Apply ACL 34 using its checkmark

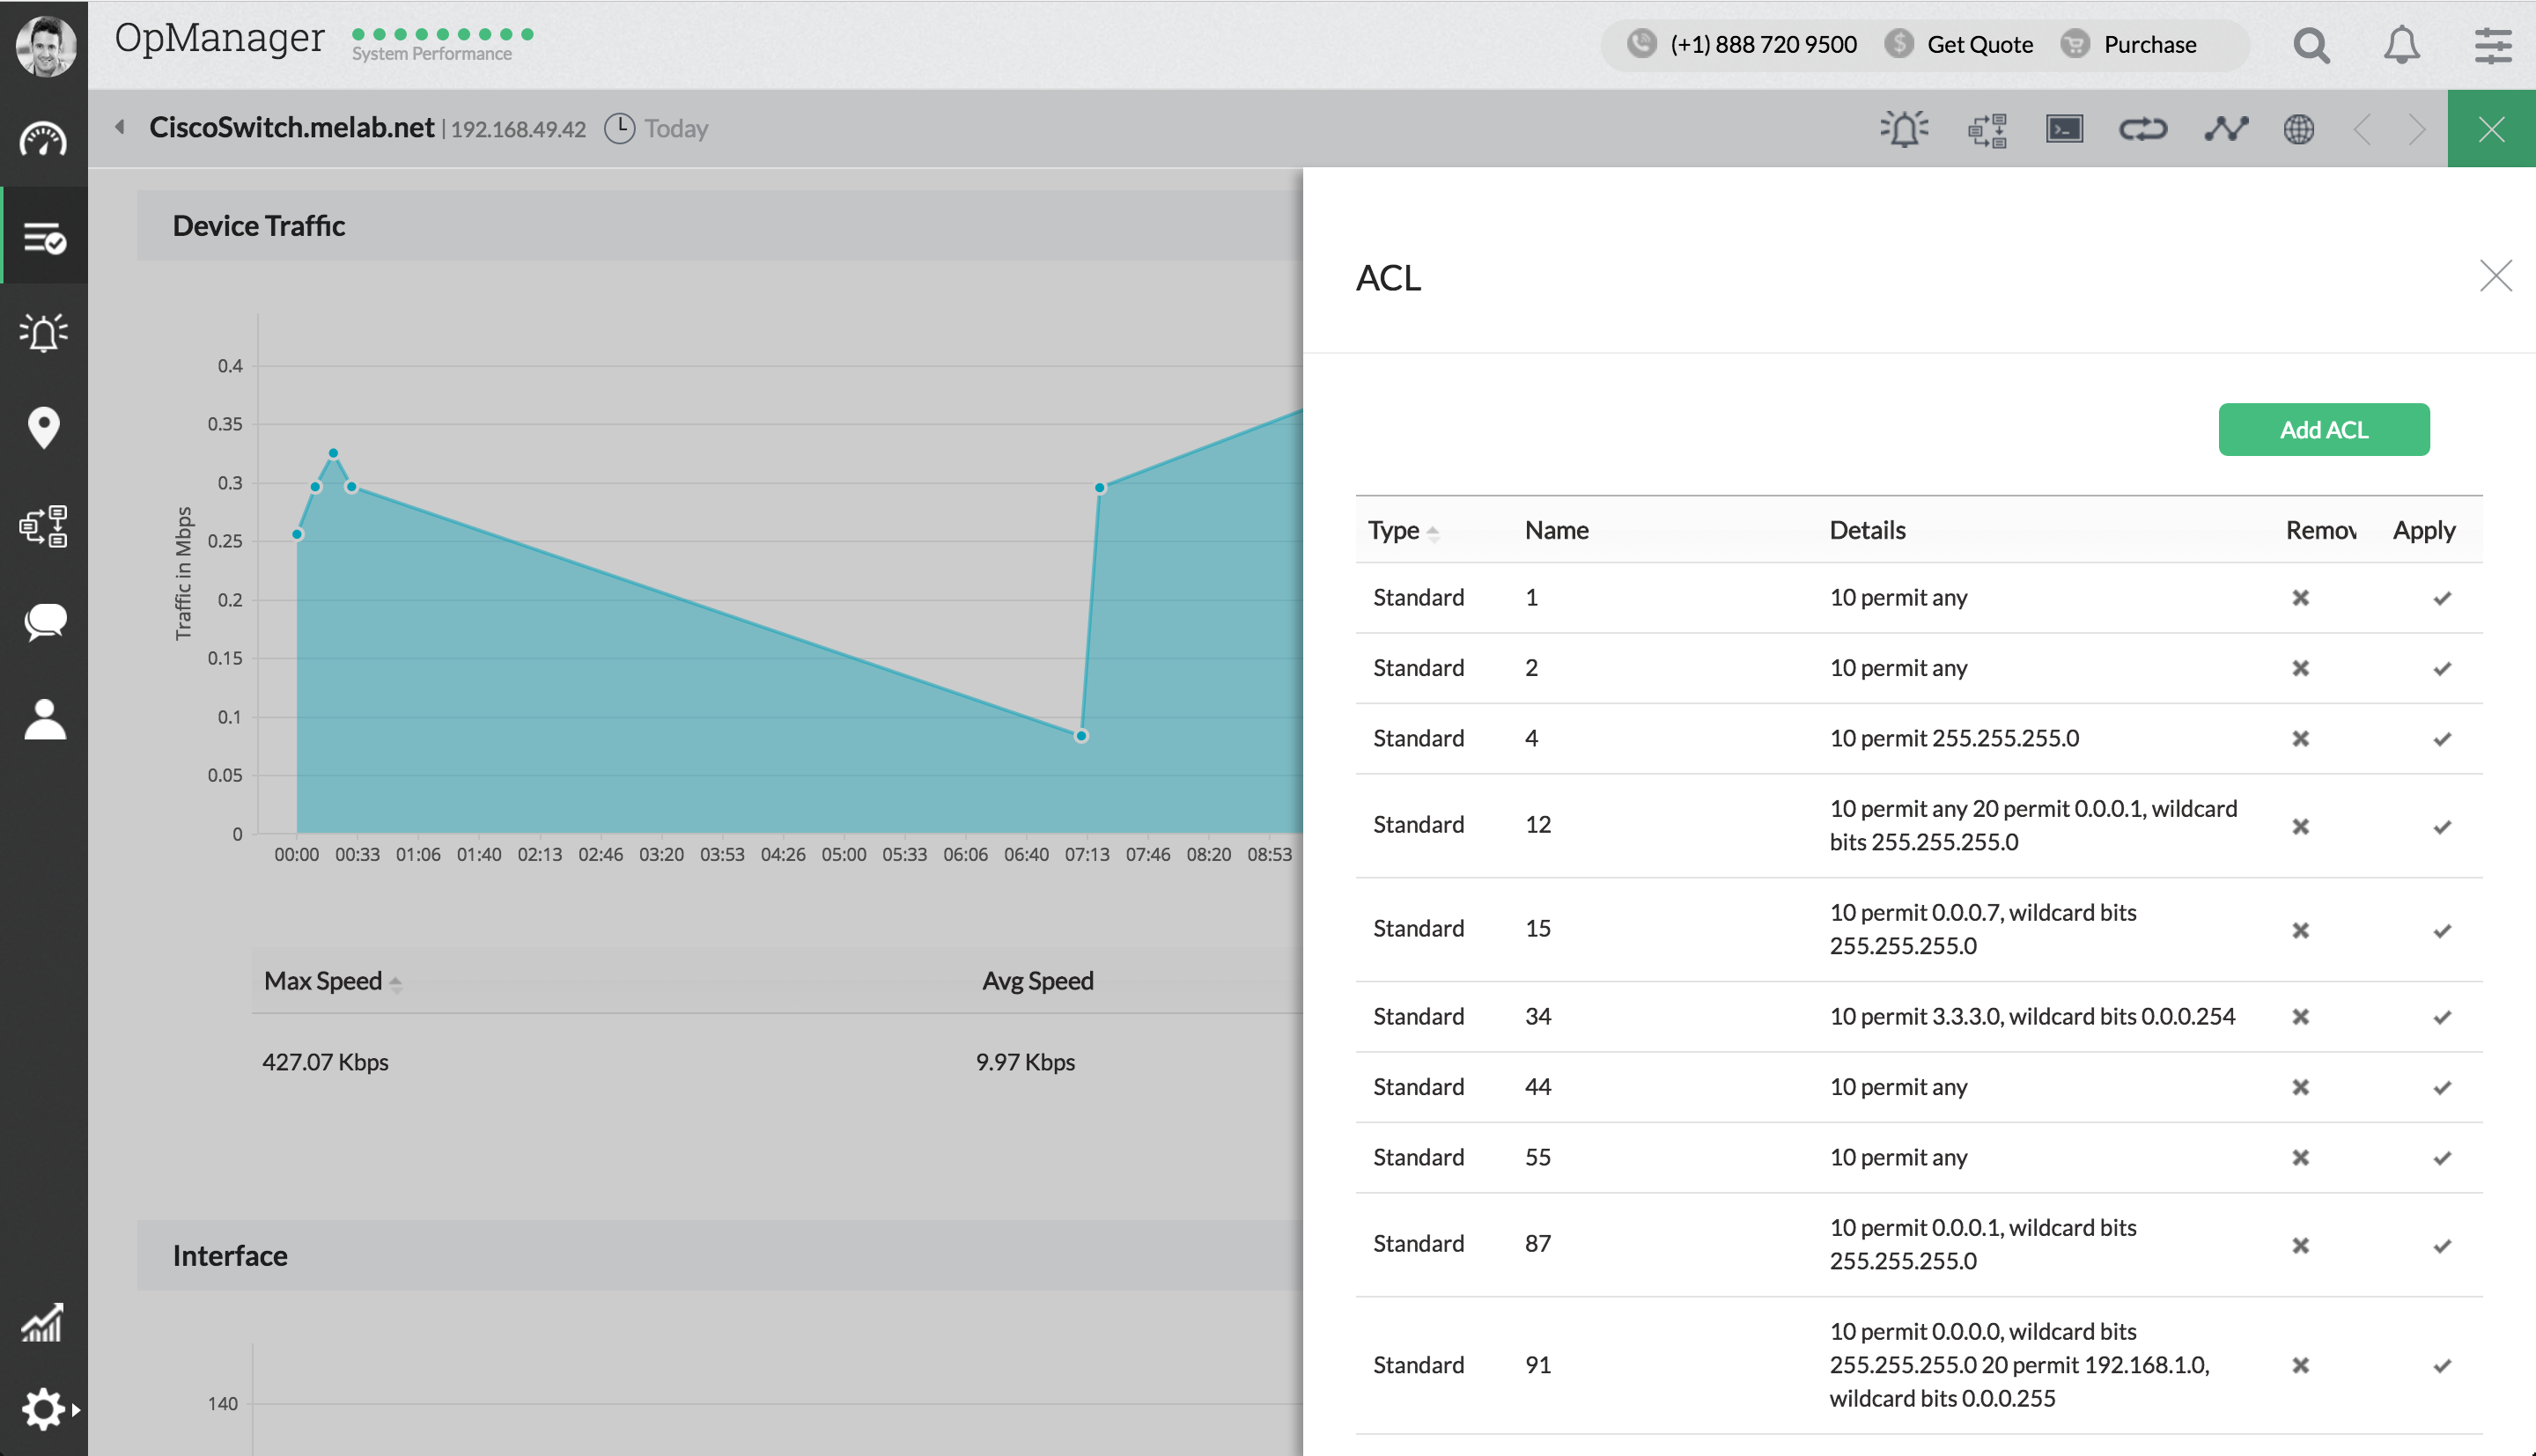pyautogui.click(x=2442, y=1017)
